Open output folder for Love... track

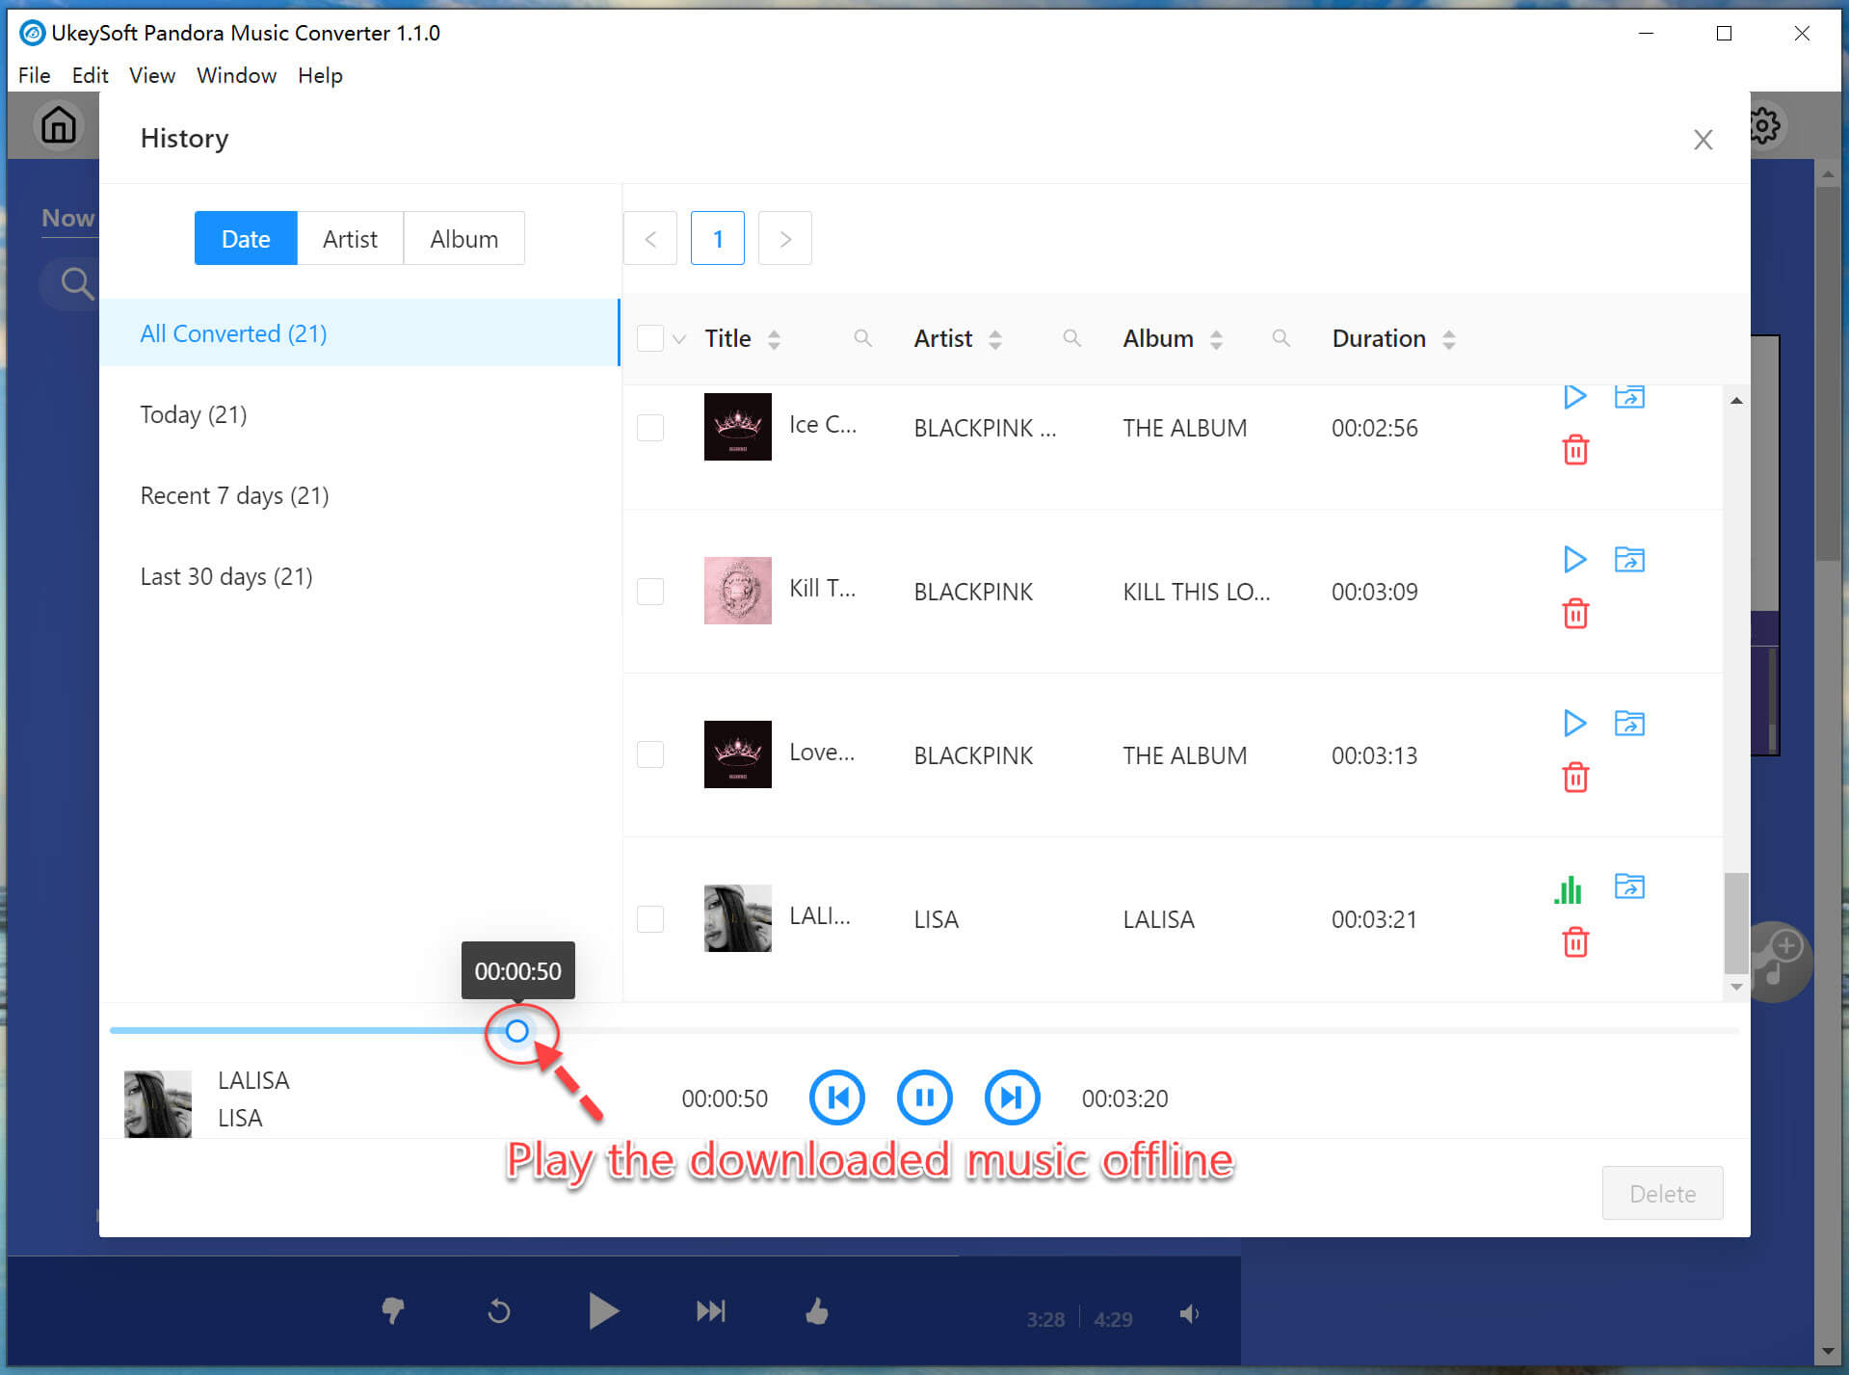(1629, 723)
